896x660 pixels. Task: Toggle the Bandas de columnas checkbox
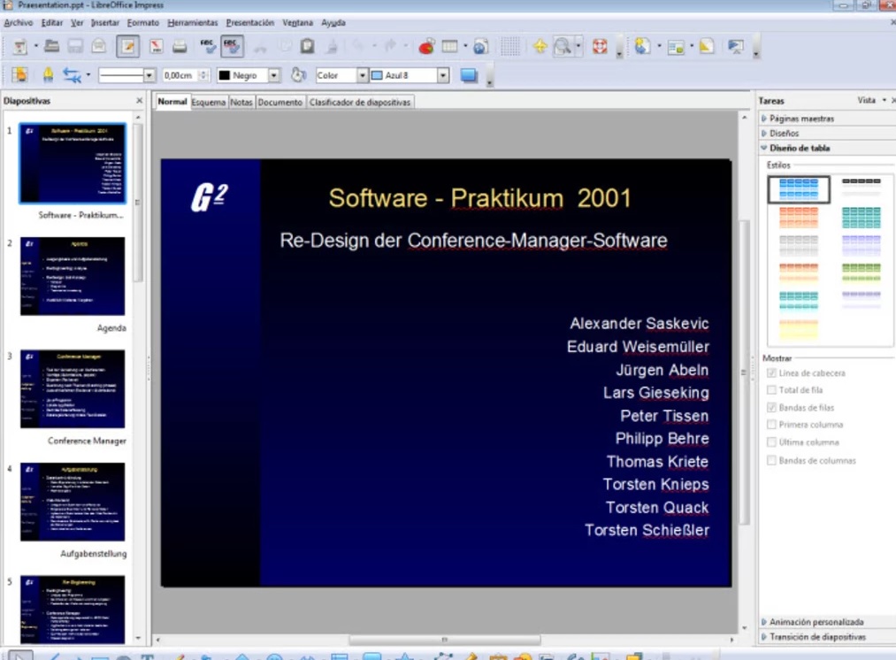(x=771, y=461)
